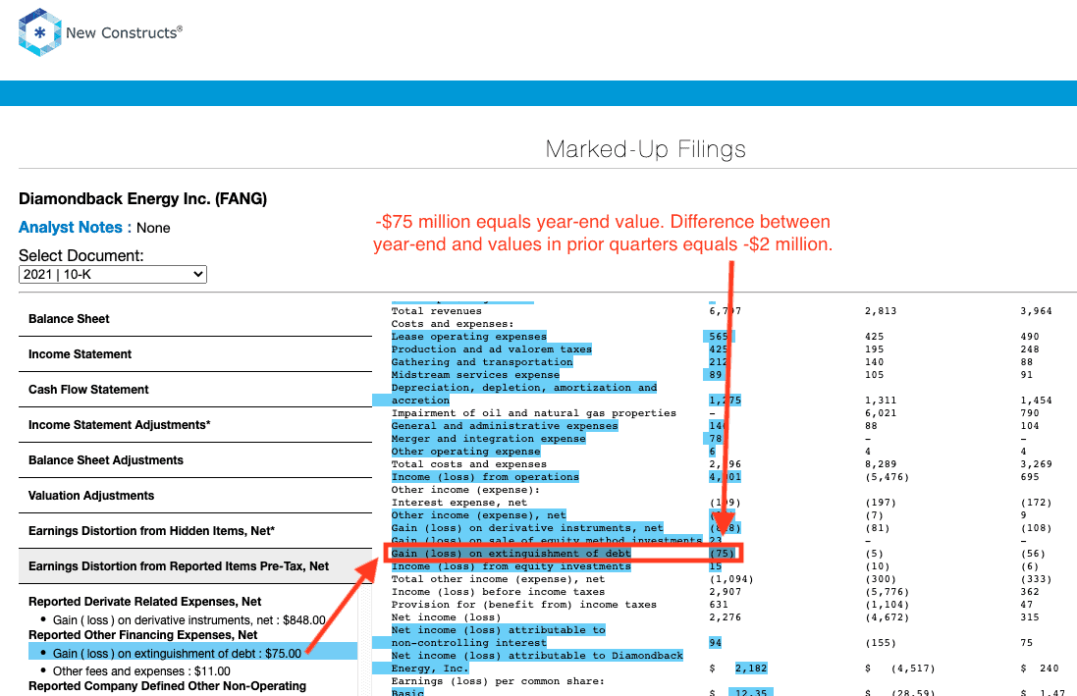Image resolution: width=1077 pixels, height=696 pixels.
Task: Click Reported Company Defined Other Non-Operating heading
Action: 167,686
